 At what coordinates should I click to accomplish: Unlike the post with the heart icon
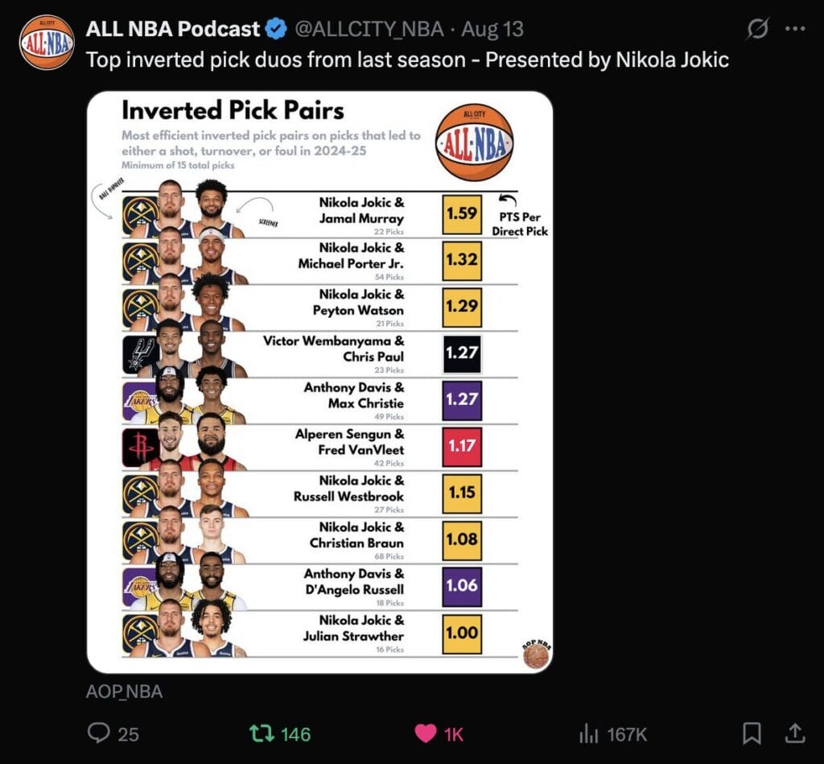pyautogui.click(x=426, y=733)
